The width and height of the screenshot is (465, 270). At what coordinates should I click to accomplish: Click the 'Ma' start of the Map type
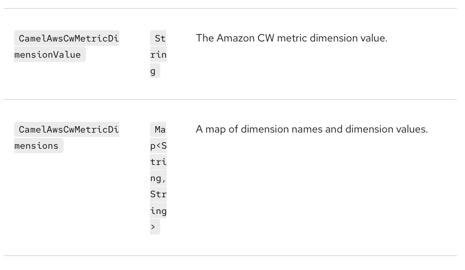click(160, 129)
